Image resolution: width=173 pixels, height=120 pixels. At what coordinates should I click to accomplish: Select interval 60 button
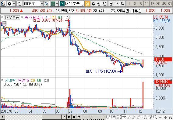(x=170, y=4)
